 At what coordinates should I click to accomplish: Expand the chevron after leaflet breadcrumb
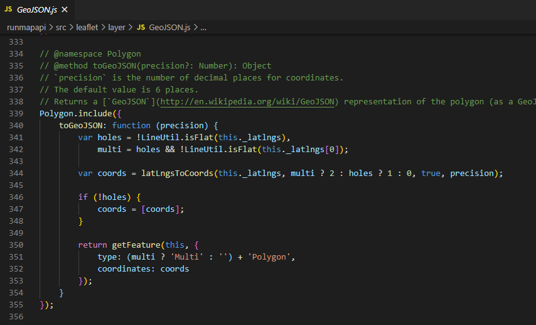click(x=103, y=28)
